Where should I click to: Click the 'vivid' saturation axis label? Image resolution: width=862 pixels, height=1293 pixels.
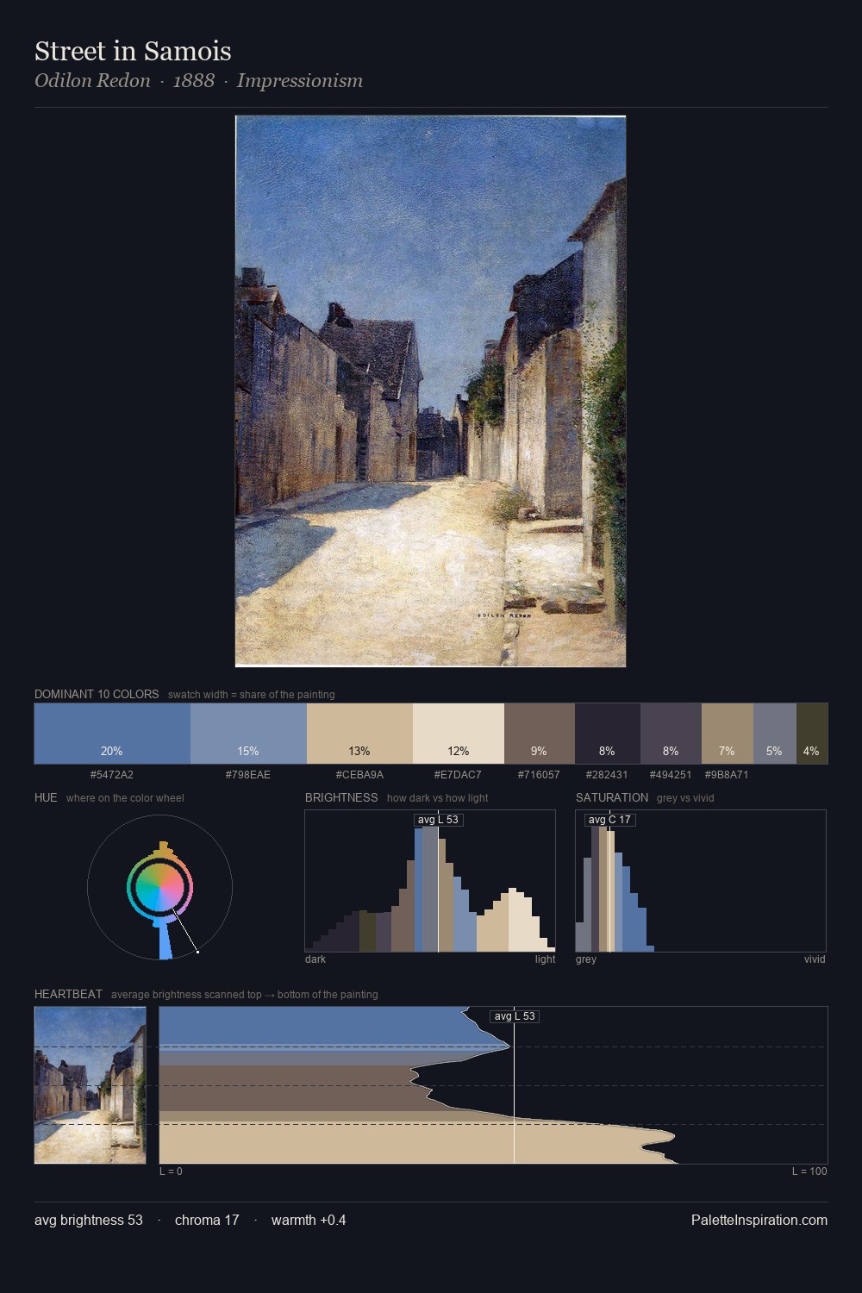pyautogui.click(x=815, y=959)
